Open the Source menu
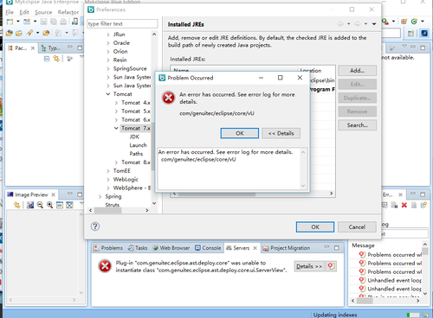 [43, 12]
